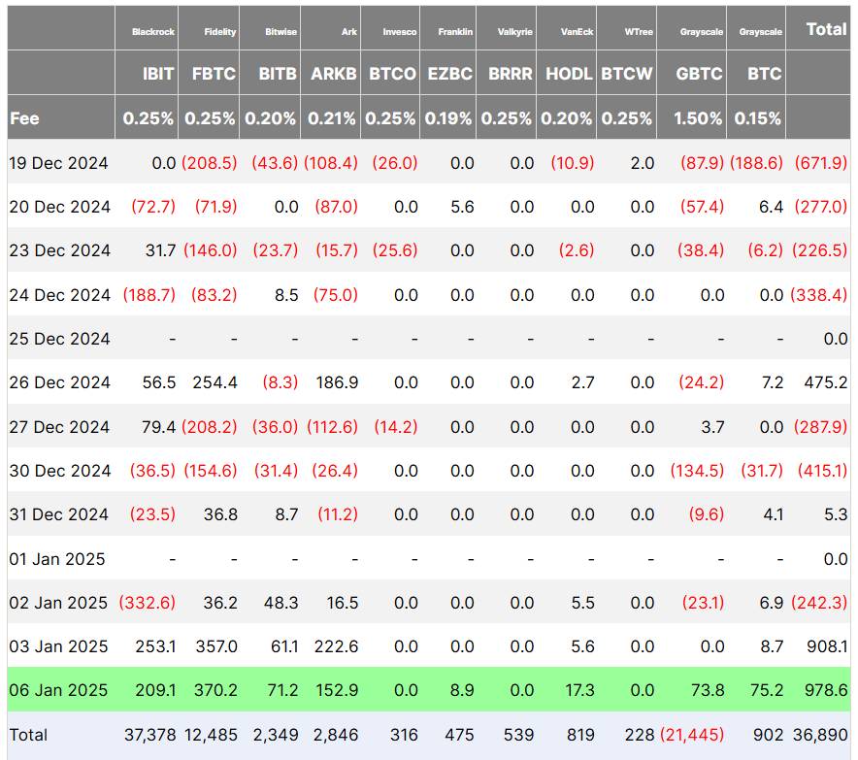Select the 24 Dec 2024 date
This screenshot has height=760, width=858.
[59, 295]
